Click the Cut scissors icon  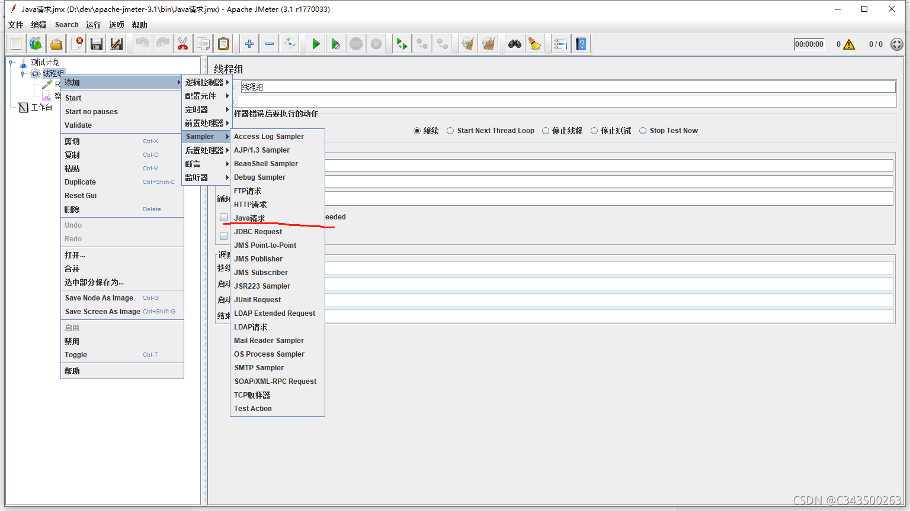click(183, 44)
